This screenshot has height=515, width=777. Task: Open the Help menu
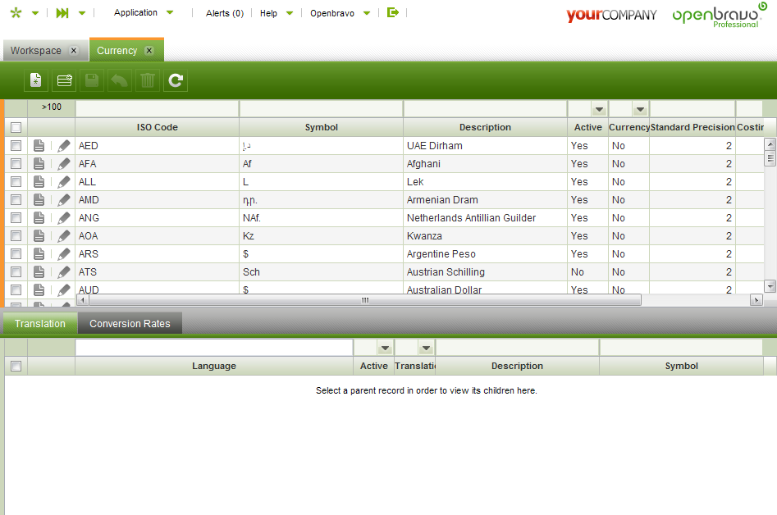click(268, 13)
